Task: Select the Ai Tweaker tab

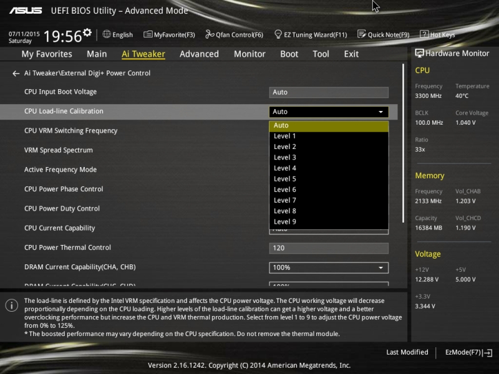Action: point(143,54)
